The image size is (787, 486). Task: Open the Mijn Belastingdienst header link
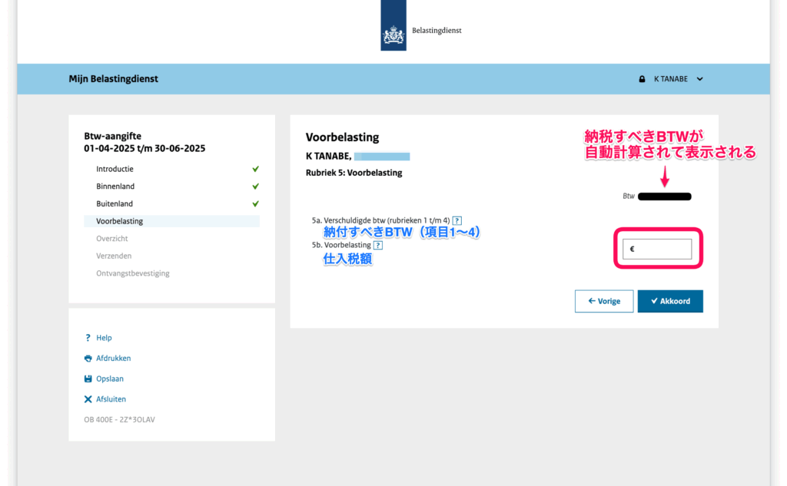(113, 79)
